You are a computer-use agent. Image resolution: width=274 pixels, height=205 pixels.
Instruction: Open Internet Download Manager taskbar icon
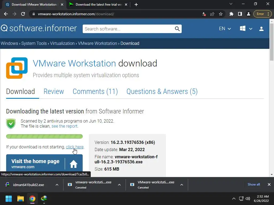coord(44,199)
